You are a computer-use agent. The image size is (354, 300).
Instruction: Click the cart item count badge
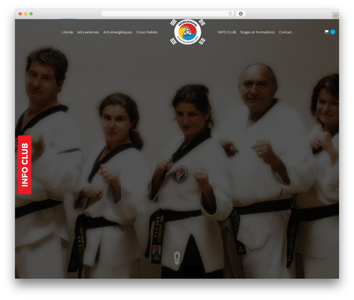tap(333, 32)
